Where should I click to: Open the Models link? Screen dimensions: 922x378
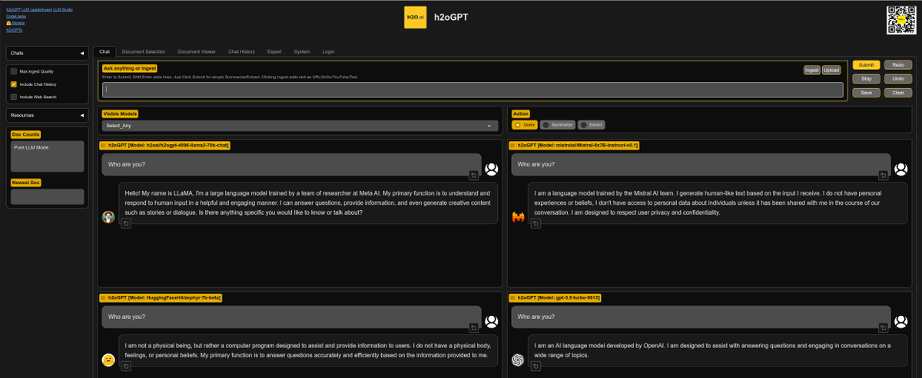click(x=17, y=22)
